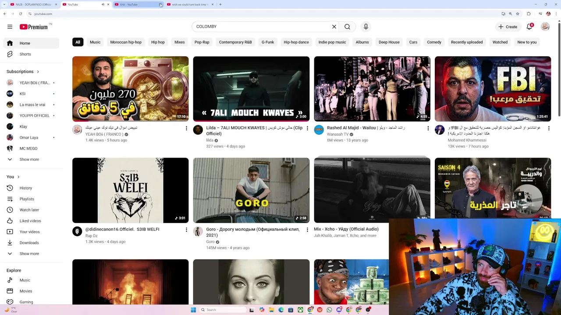This screenshot has height=315, width=561.
Task: Reload the page in browser
Action: point(20,14)
